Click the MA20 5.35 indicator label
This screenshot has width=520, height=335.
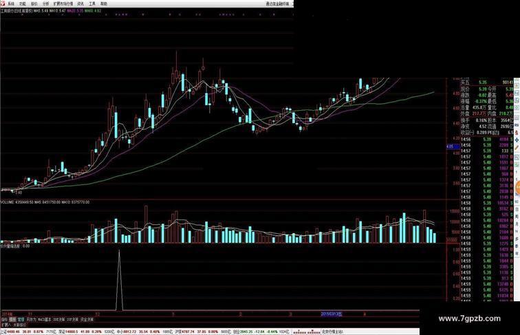[x=75, y=10]
